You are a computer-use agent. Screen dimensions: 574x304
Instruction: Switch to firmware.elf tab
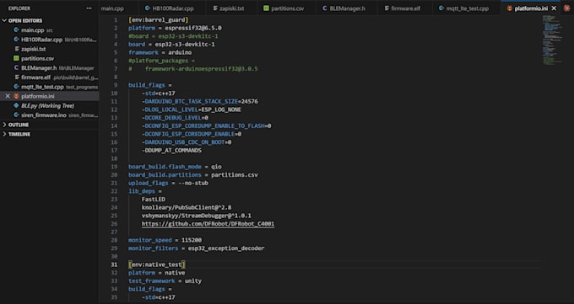pyautogui.click(x=405, y=8)
